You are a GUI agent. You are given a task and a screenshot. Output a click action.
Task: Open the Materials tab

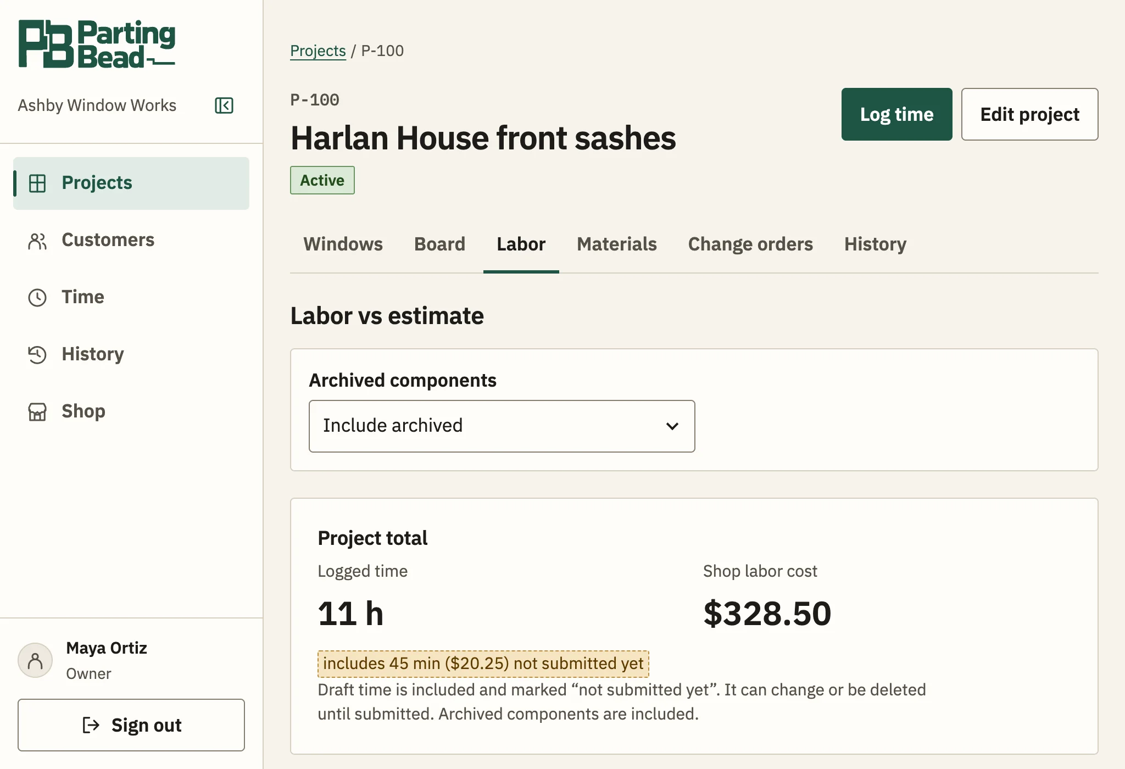616,244
